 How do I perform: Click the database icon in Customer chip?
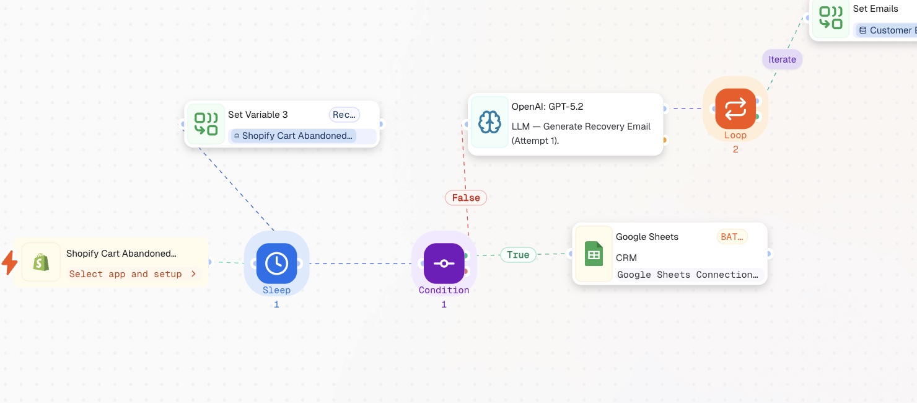862,30
